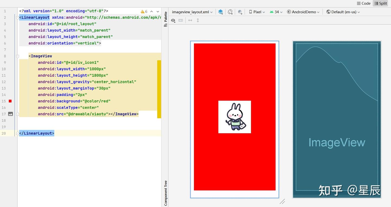391x207 pixels.
Task: Collapse the LinearLayout fold marker on line 2
Action: [x=17, y=18]
